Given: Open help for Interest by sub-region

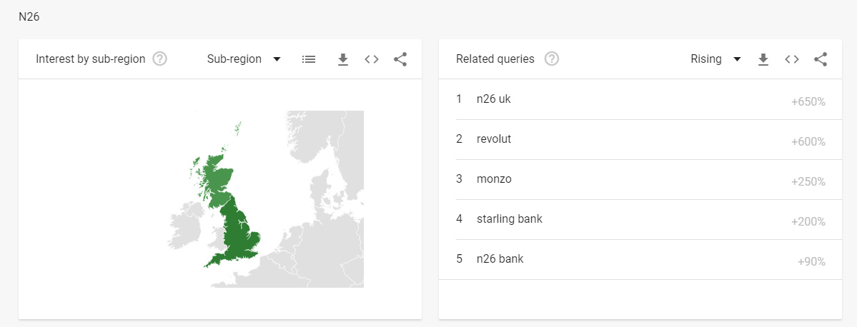Looking at the screenshot, I should click(x=160, y=59).
